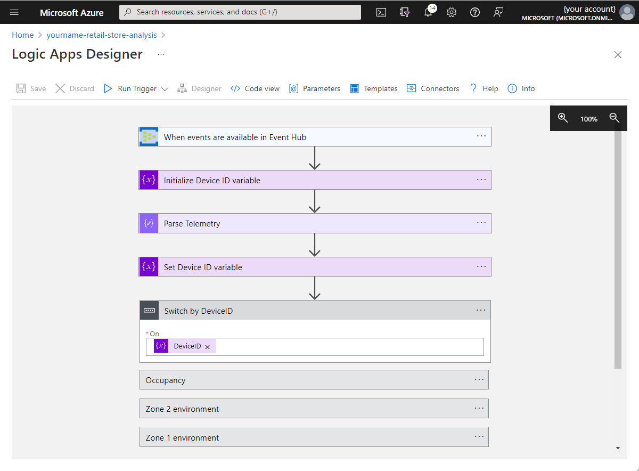639x471 pixels.
Task: Click the Initialize Device ID variable icon
Action: coord(149,180)
